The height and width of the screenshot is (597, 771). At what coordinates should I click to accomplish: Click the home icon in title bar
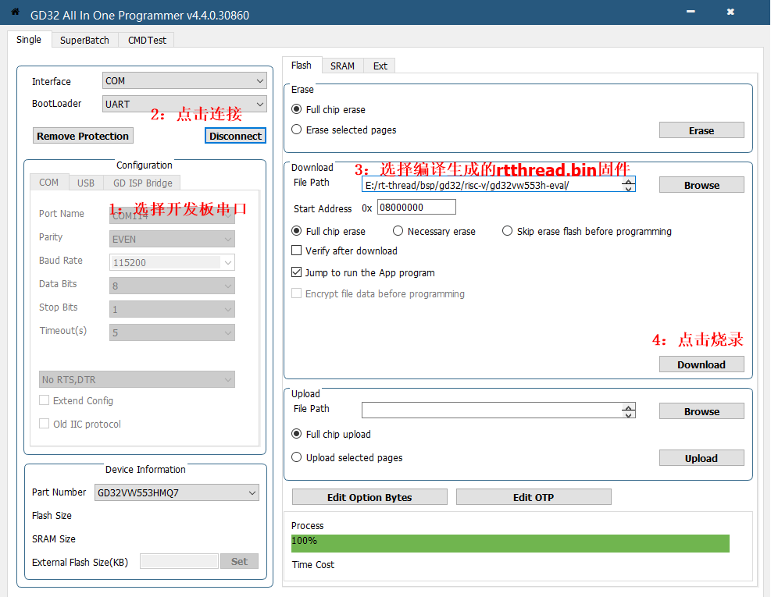16,12
